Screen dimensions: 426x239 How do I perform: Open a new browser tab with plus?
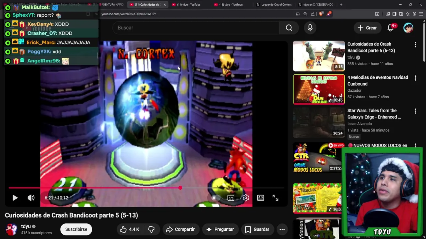pos(341,5)
